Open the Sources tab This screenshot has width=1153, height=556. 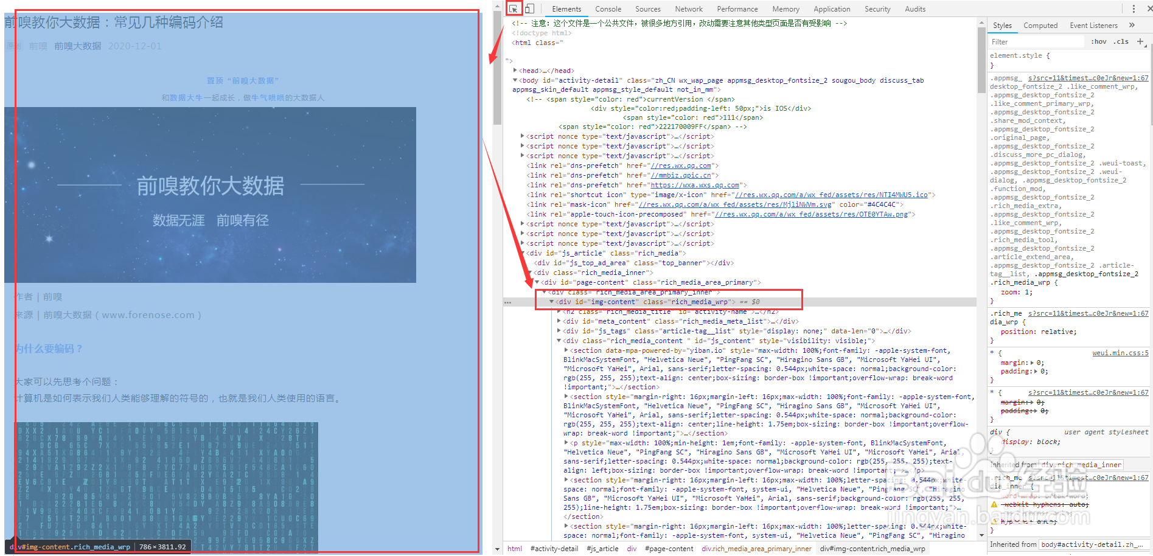(647, 9)
